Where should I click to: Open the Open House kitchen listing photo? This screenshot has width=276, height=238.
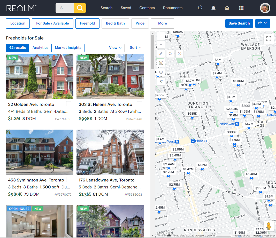coord(40,221)
